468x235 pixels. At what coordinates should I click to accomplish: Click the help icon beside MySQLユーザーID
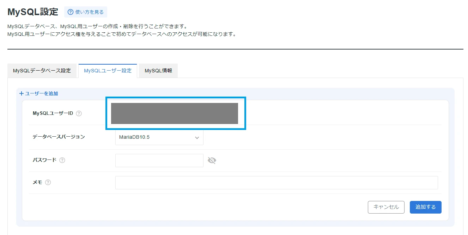(x=79, y=113)
